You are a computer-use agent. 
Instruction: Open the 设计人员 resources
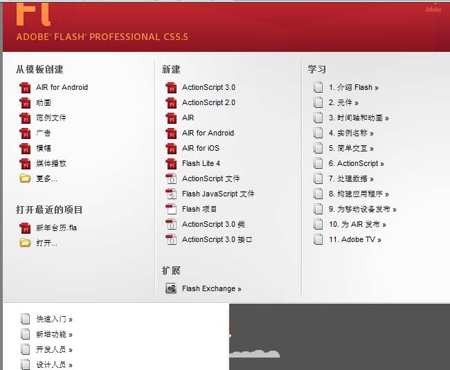click(54, 364)
